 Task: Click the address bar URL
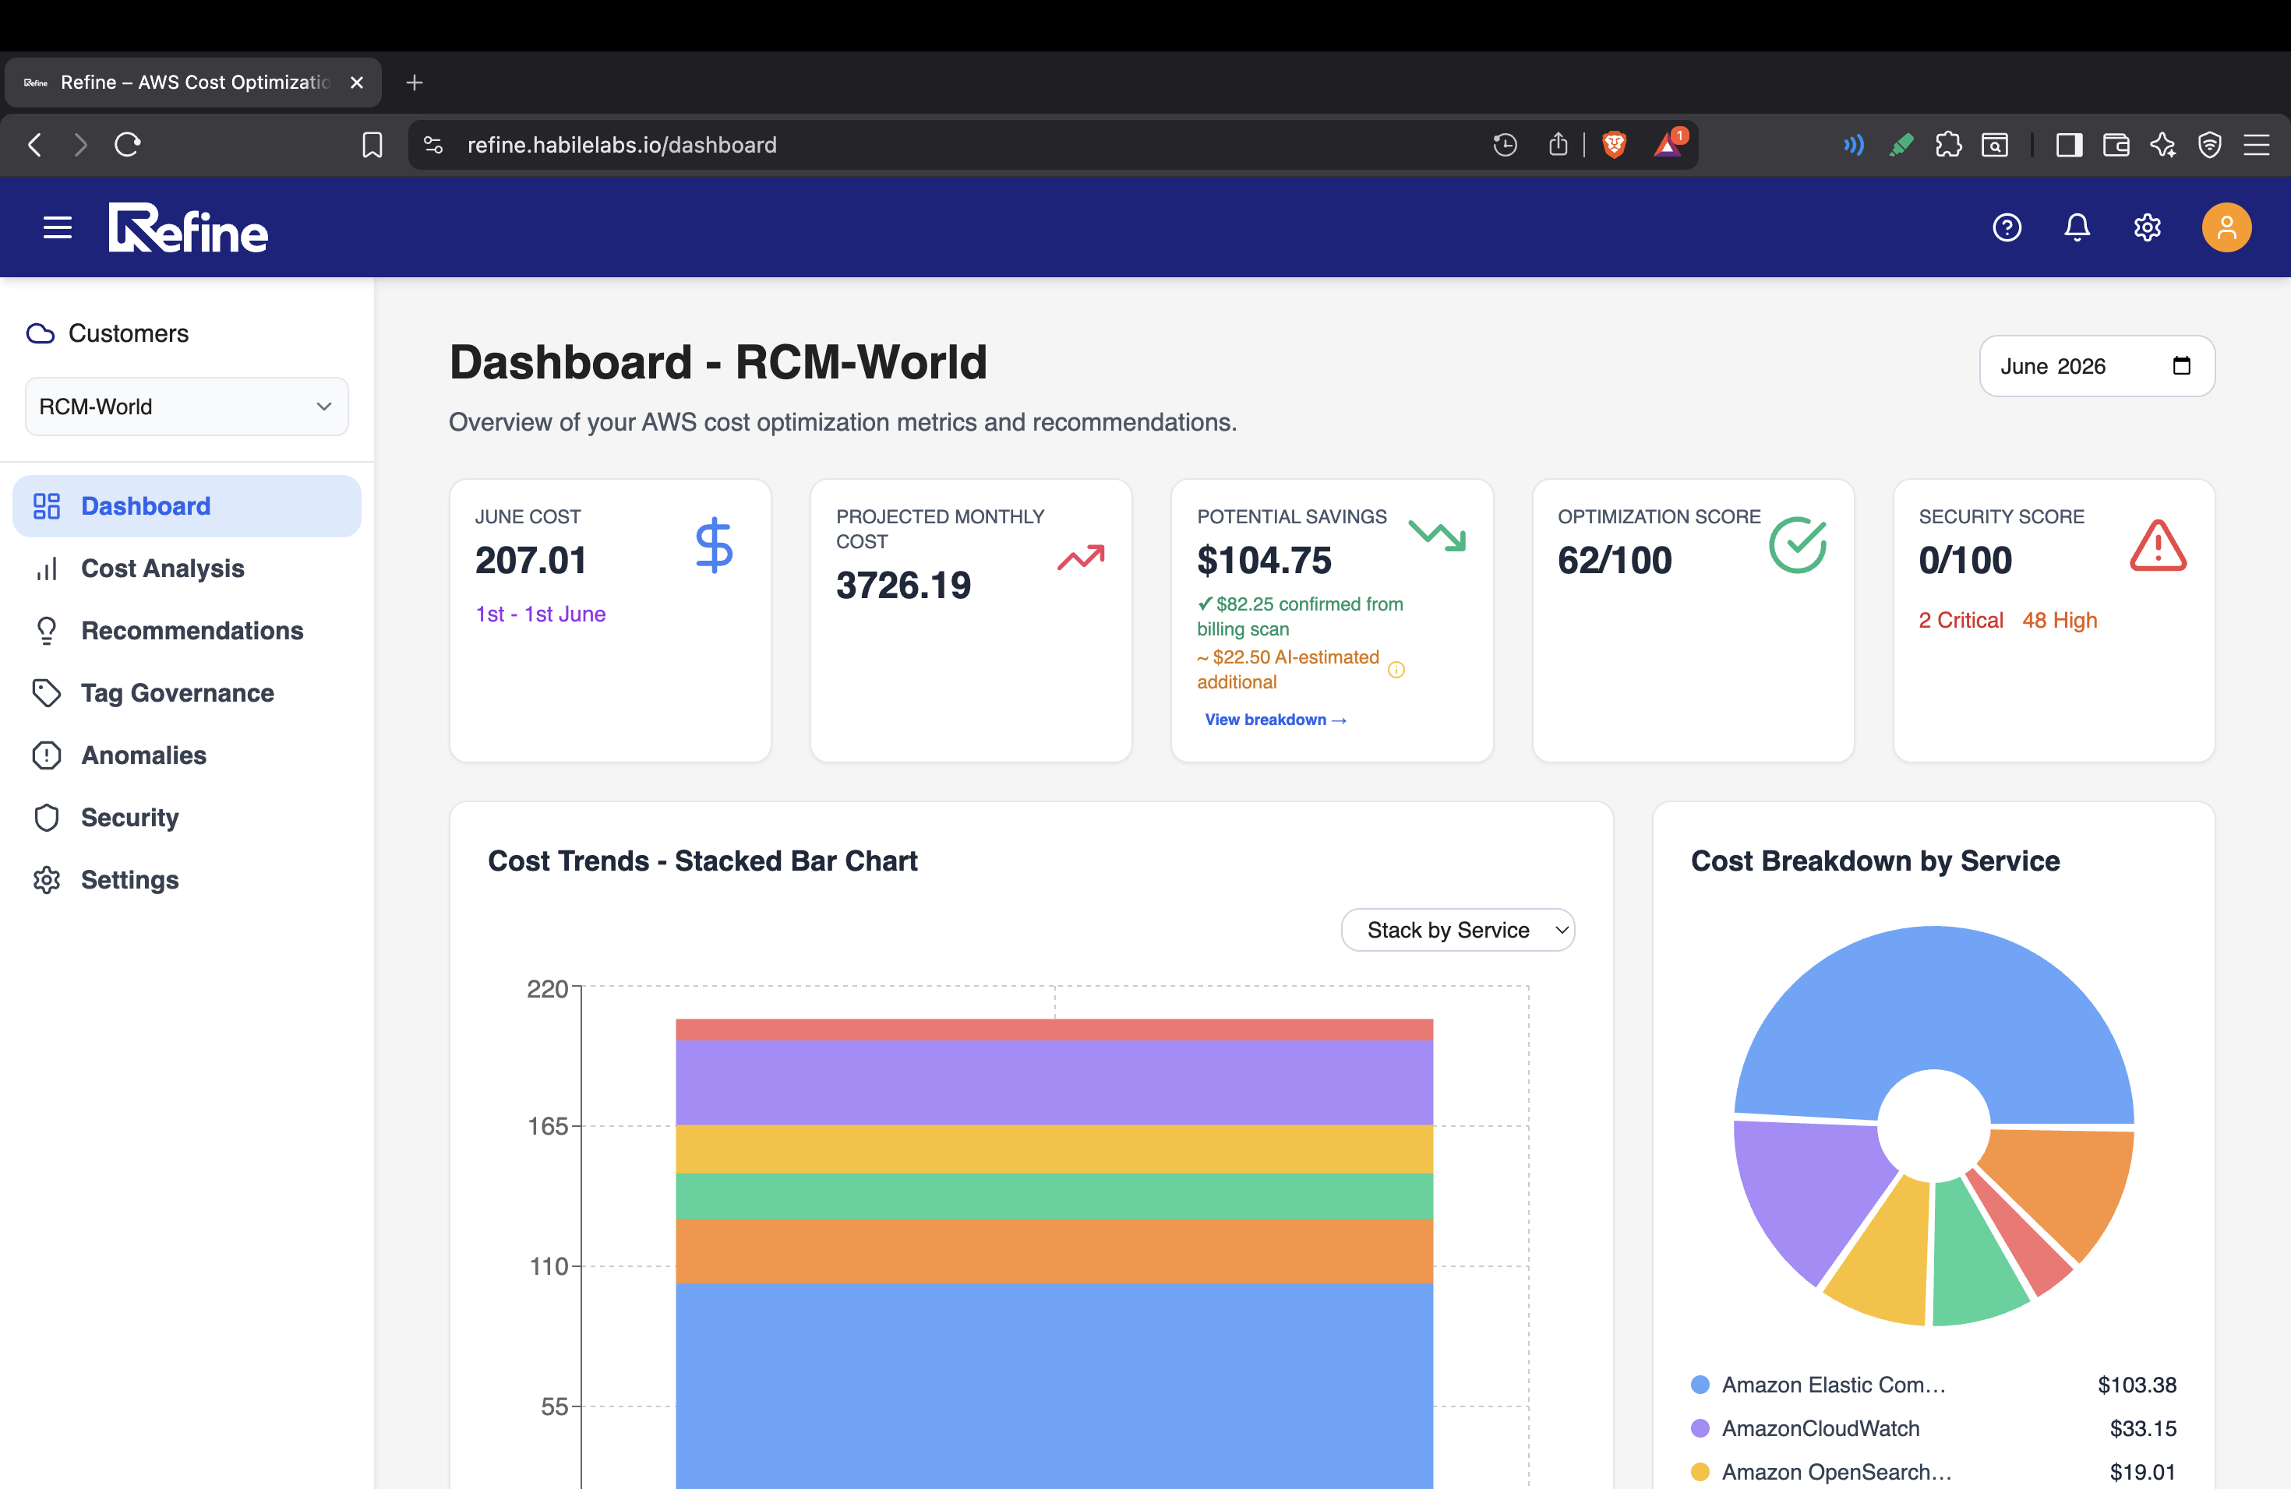tap(622, 144)
